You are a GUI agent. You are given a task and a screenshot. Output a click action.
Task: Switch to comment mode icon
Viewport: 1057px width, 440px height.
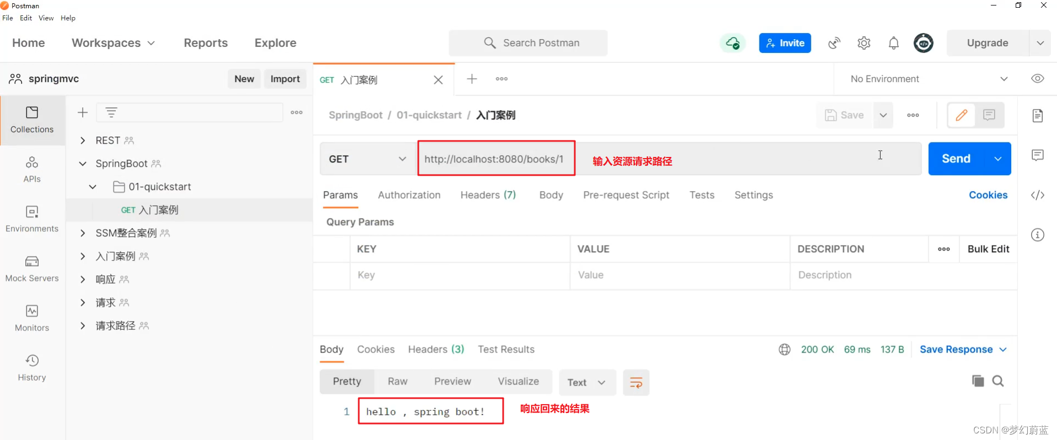tap(989, 115)
